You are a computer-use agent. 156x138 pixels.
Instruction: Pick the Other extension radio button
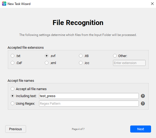[115, 56]
